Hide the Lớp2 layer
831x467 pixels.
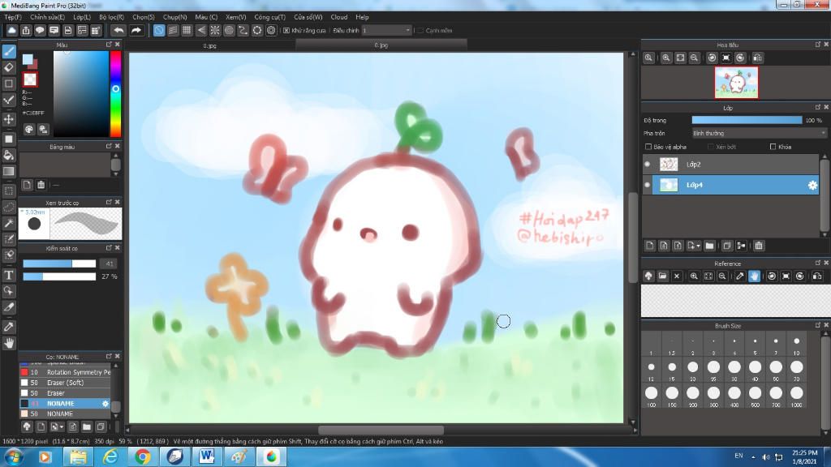point(647,164)
